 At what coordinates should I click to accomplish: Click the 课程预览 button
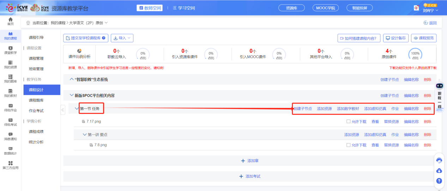pos(424,38)
